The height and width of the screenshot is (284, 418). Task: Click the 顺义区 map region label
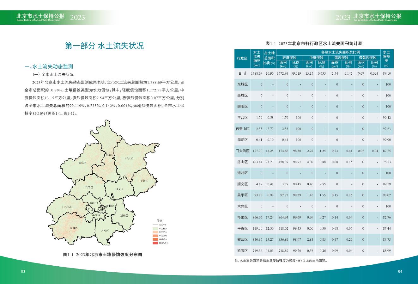pos(119,189)
